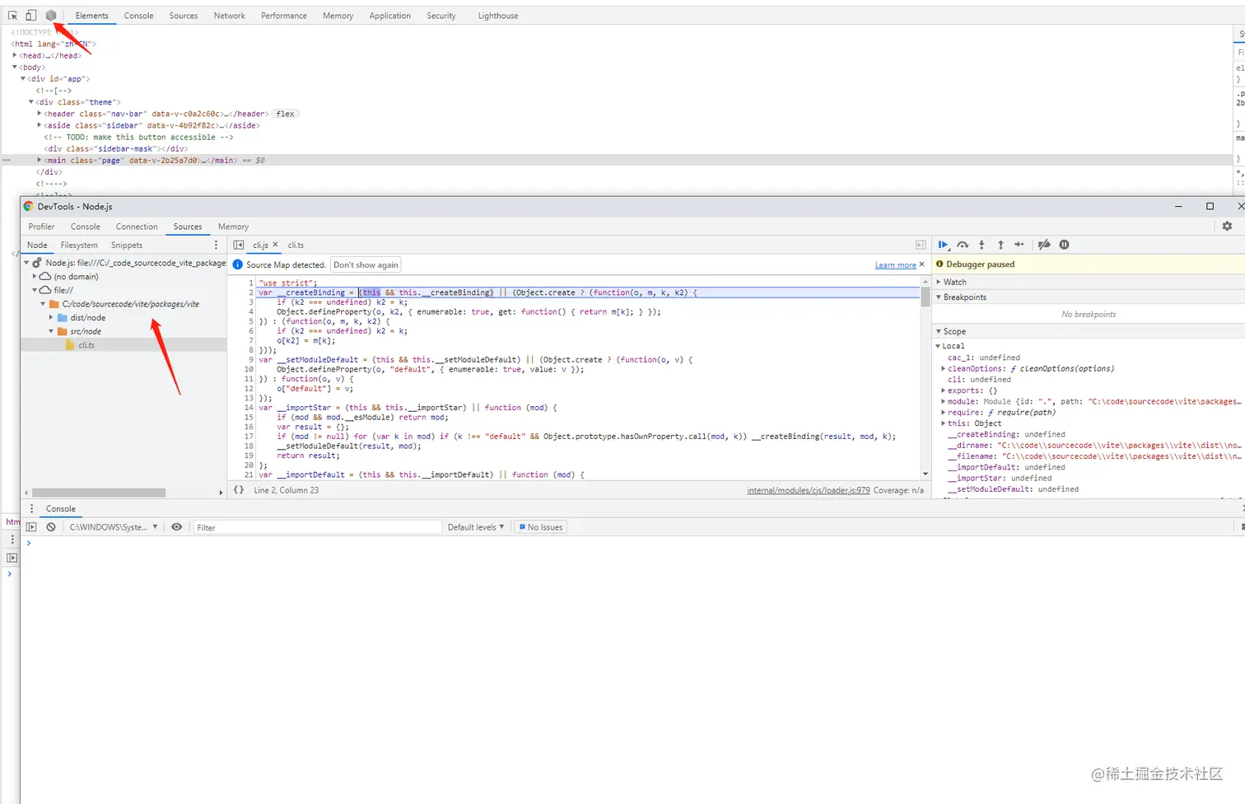
Task: Dismiss the Source Map detected infobar
Action: coord(921,264)
